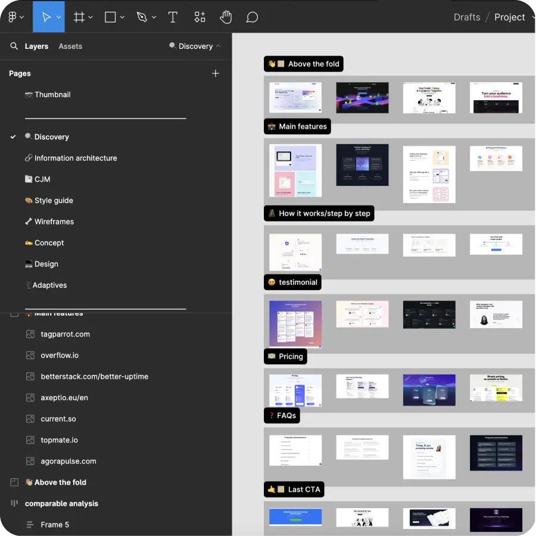Open the Figma main menu
The height and width of the screenshot is (536, 536).
coord(13,17)
